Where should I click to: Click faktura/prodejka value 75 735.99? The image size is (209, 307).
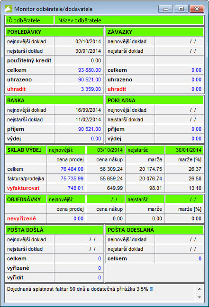click(72, 178)
